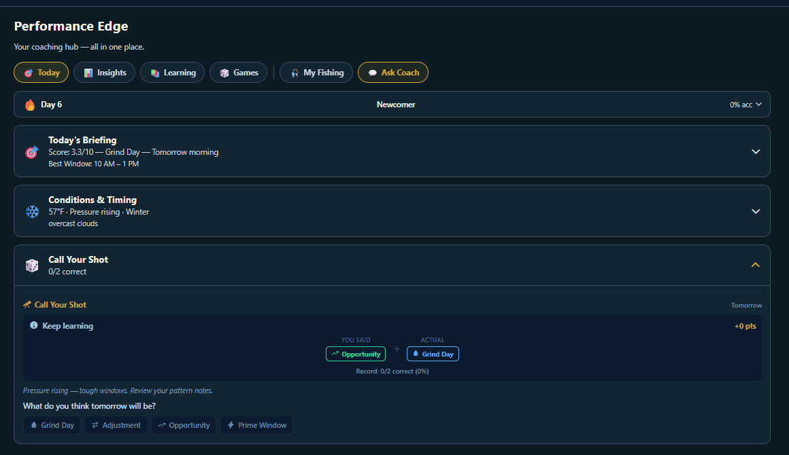Click the target icon in Today's Briefing
This screenshot has width=789, height=455.
click(x=32, y=152)
